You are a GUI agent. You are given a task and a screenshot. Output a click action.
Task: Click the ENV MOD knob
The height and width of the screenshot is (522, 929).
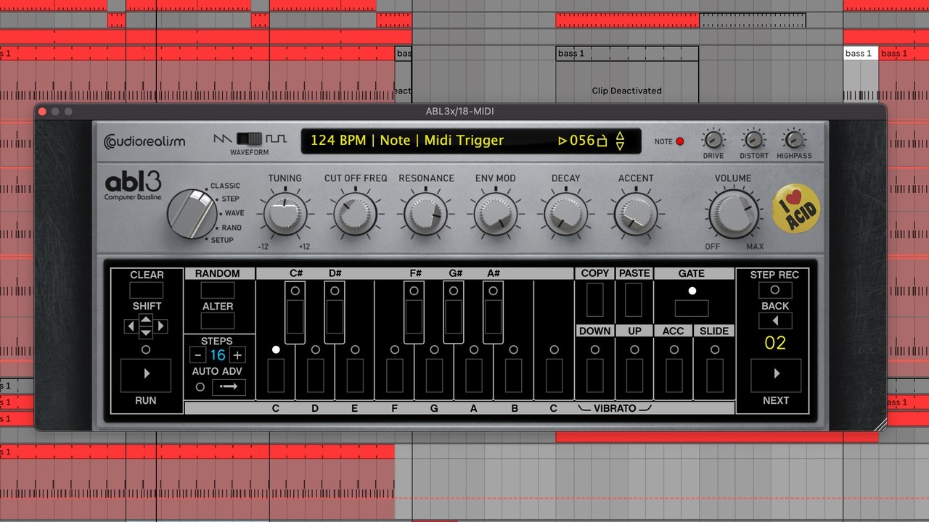496,215
